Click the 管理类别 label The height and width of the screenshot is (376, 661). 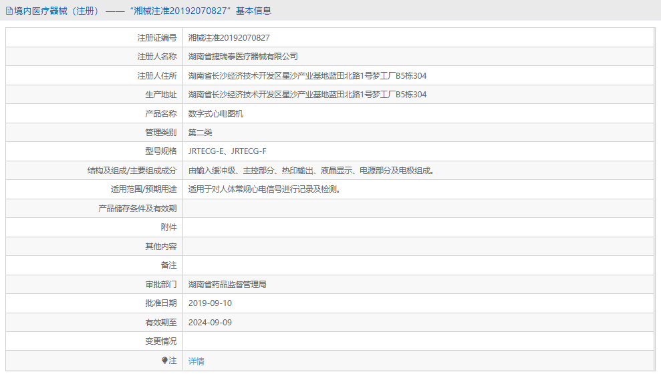[x=161, y=133]
